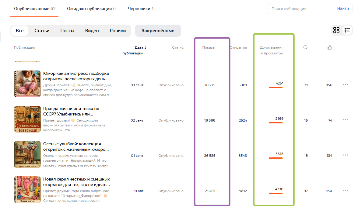Open more options for 31 авг publication
Screen dimensions: 358x210
tap(346, 190)
